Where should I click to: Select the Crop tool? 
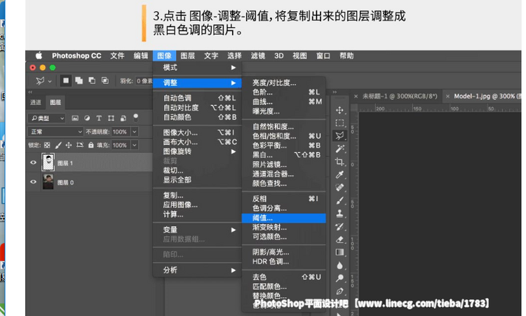[x=339, y=162]
